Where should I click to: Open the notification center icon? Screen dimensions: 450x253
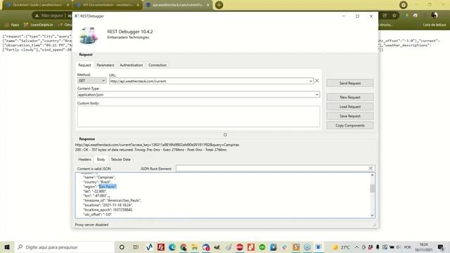click(441, 247)
